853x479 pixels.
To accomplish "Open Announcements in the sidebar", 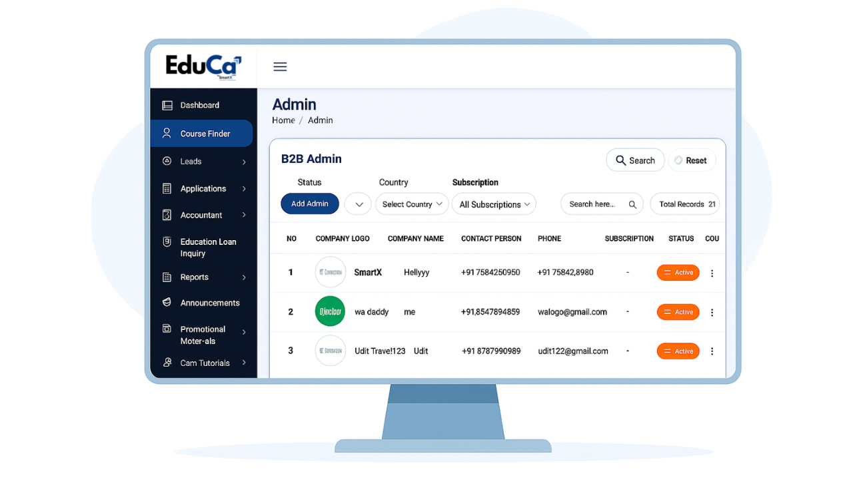I will [209, 303].
